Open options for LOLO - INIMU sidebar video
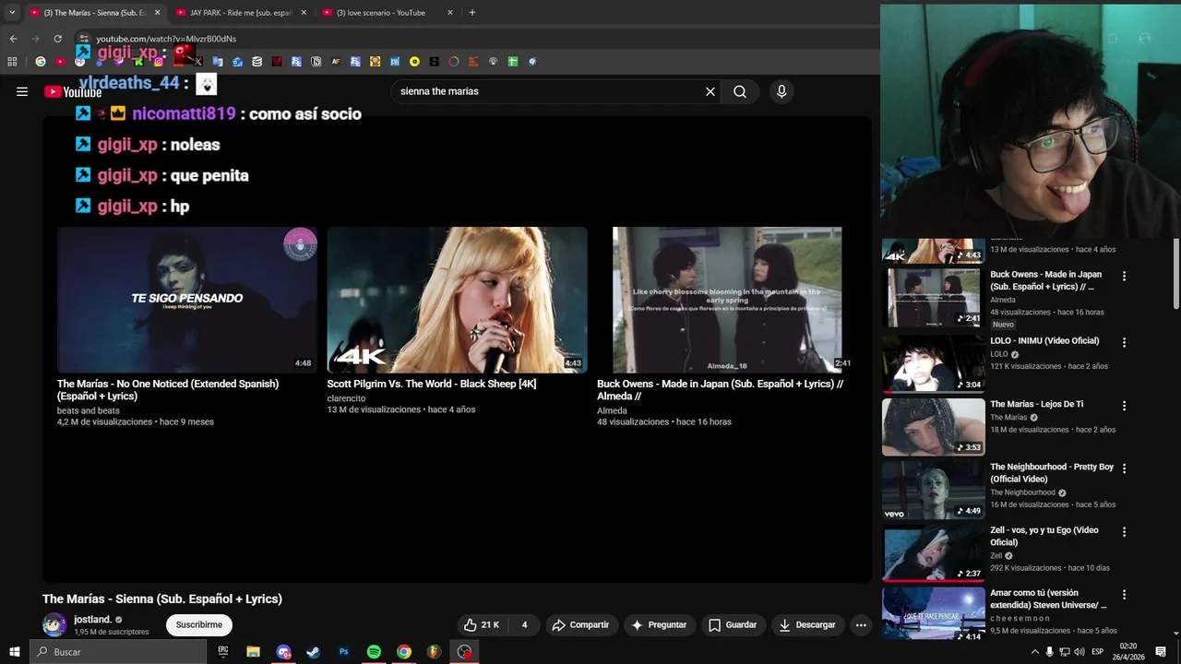The width and height of the screenshot is (1181, 664). pyautogui.click(x=1124, y=342)
